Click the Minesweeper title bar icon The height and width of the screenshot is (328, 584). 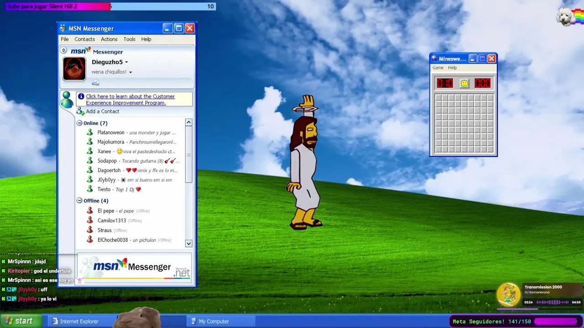click(x=434, y=58)
